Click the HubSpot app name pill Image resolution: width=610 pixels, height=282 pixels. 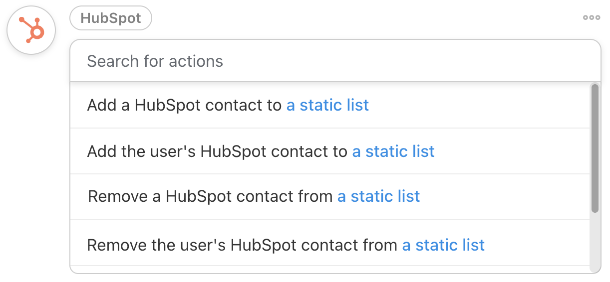click(x=111, y=18)
